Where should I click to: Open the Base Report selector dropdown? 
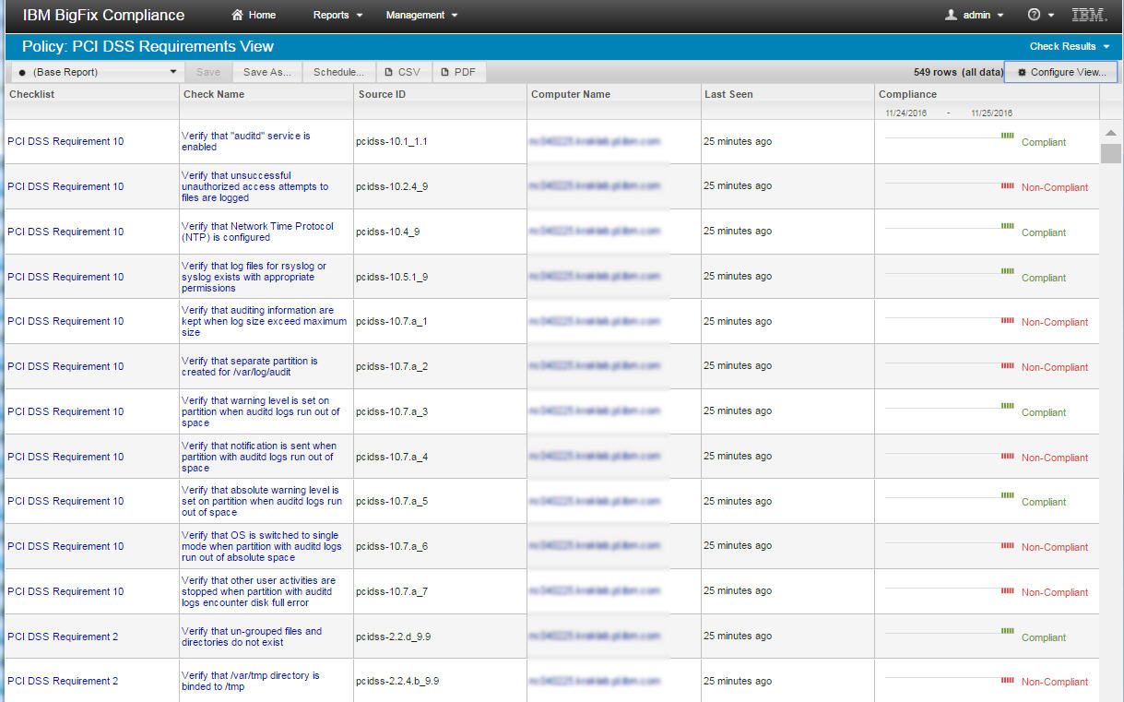(x=172, y=71)
